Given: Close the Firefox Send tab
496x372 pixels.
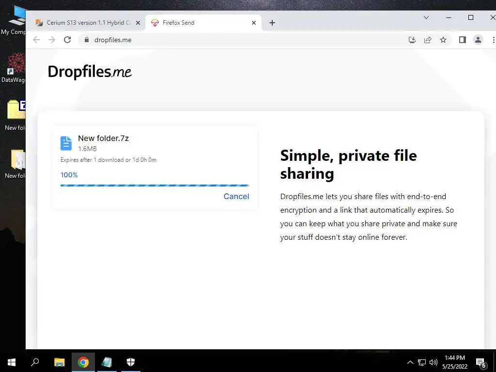Looking at the screenshot, I should tap(254, 23).
